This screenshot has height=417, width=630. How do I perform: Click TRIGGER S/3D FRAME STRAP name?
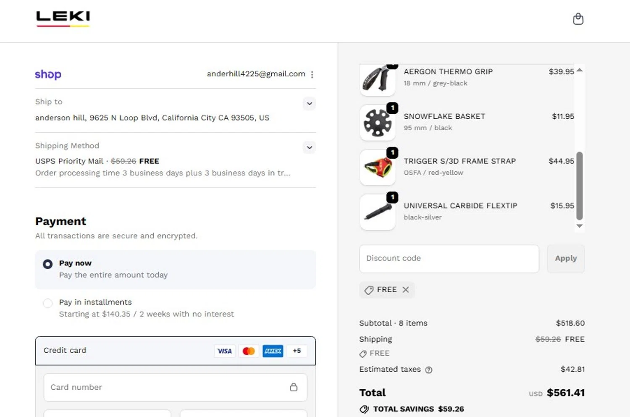pyautogui.click(x=459, y=161)
